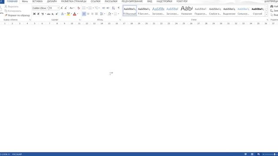Toggle underline formatting (Ч)

click(43, 14)
